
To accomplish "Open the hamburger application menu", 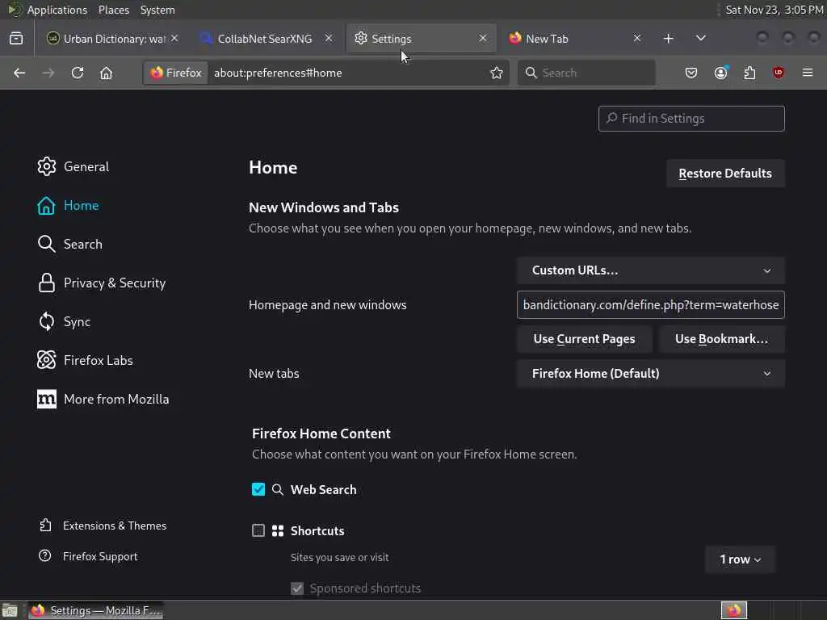I will tap(808, 73).
